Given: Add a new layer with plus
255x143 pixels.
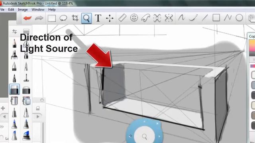Looking at the screenshot, I should (x=3, y=108).
